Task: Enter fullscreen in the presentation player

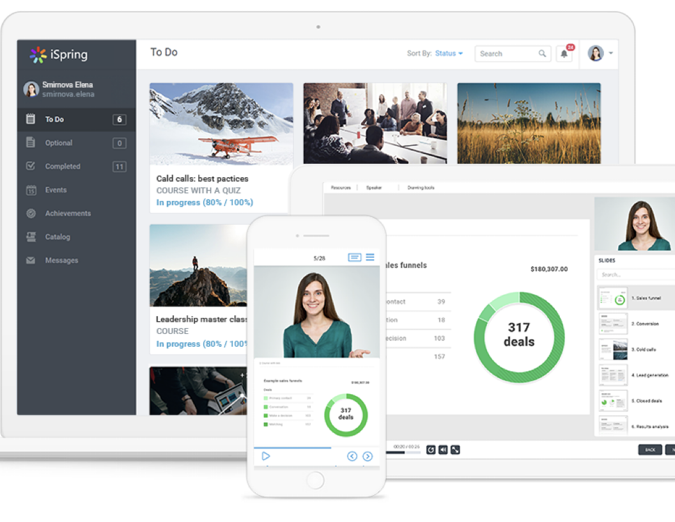Action: tap(455, 450)
